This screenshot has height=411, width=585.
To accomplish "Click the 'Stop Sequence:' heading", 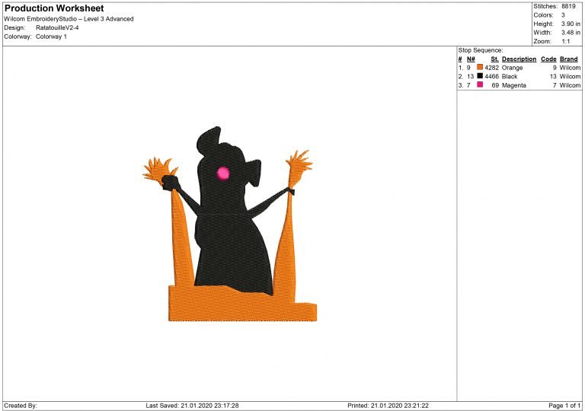I will pyautogui.click(x=481, y=50).
